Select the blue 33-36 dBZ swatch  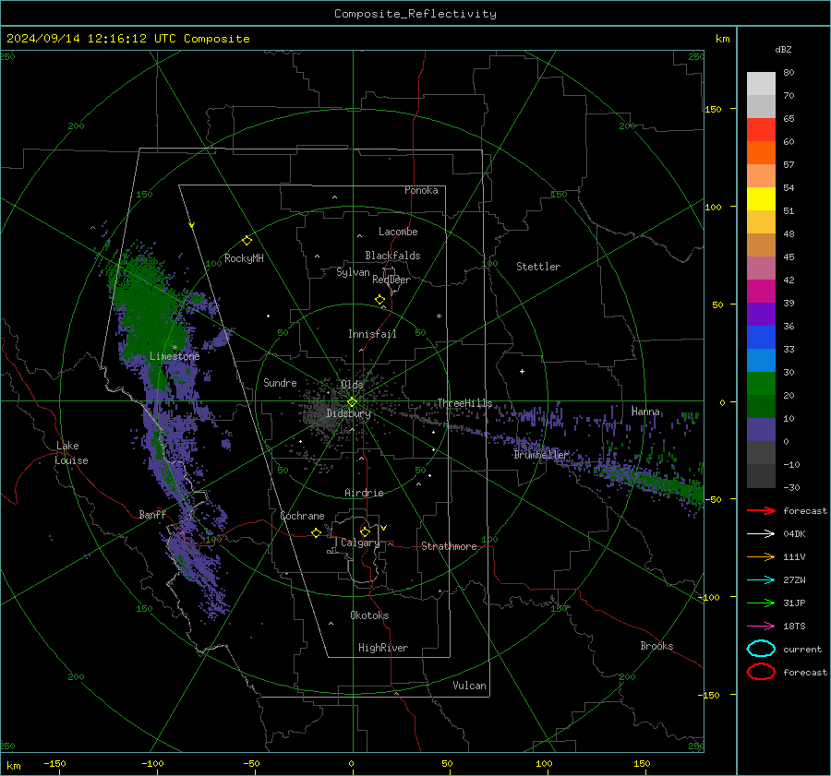(761, 338)
